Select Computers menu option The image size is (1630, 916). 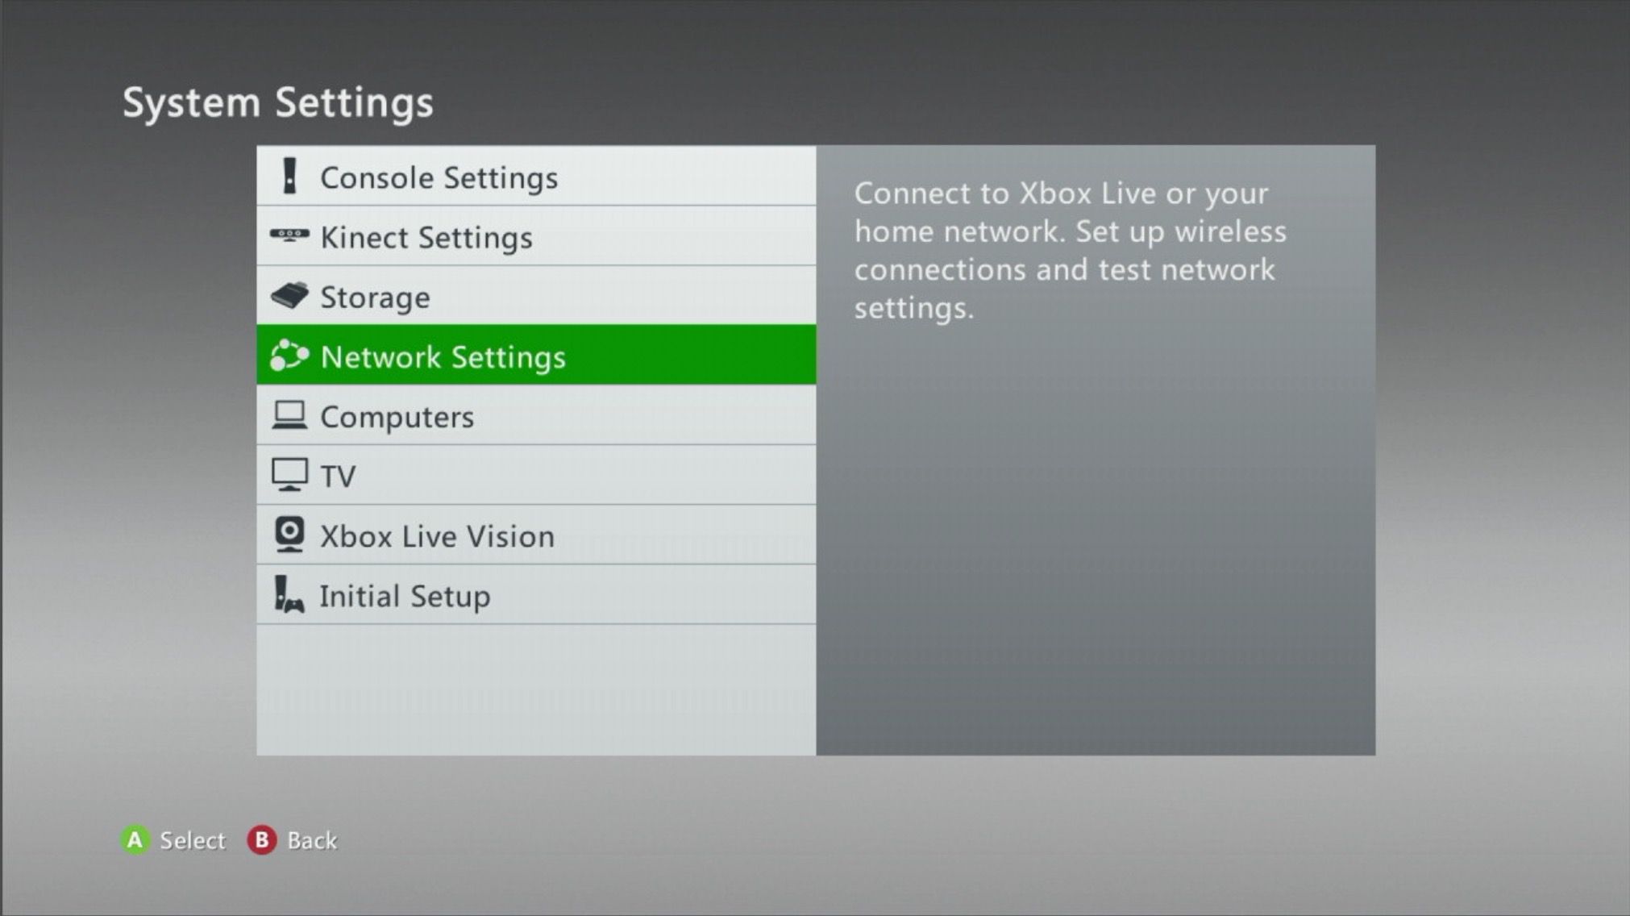pos(535,417)
